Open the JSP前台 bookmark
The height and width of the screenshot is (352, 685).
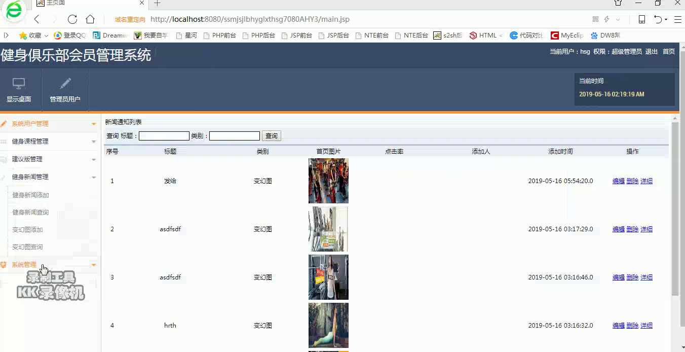296,36
